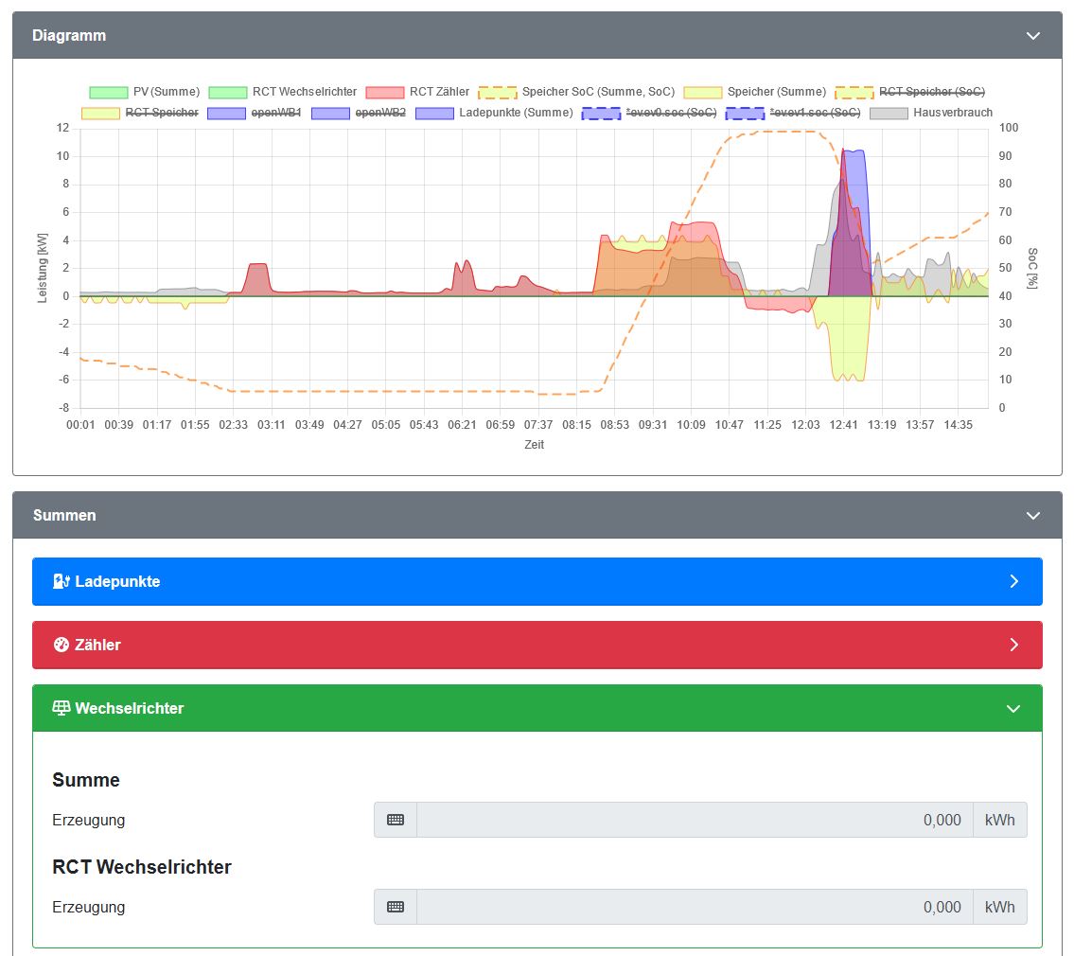Click the RCT Wechselrichter Erzeugung value field
Image resolution: width=1074 pixels, height=956 pixels.
(x=694, y=907)
